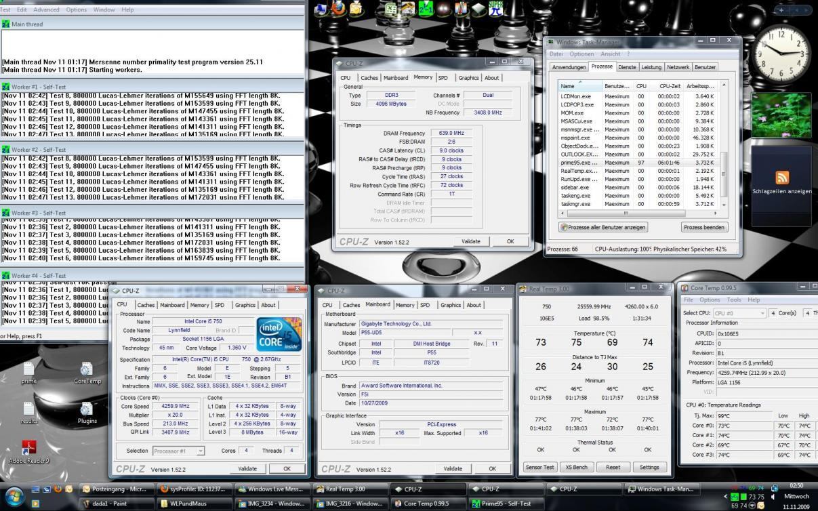Select the taskmgr.exe process row

(639, 204)
